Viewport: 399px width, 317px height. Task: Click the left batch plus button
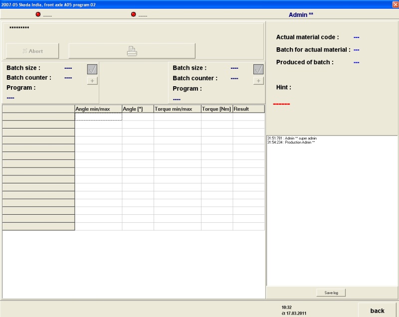click(x=92, y=81)
